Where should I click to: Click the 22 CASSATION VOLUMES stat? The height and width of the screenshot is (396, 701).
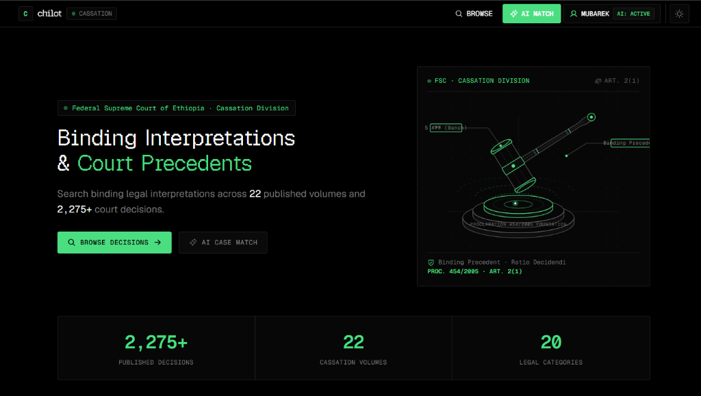[x=353, y=348]
